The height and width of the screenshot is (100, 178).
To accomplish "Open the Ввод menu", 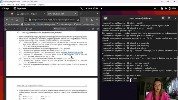I will [23, 5].
